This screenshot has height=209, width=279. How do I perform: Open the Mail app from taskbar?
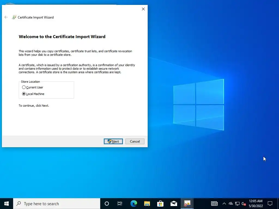point(174,204)
